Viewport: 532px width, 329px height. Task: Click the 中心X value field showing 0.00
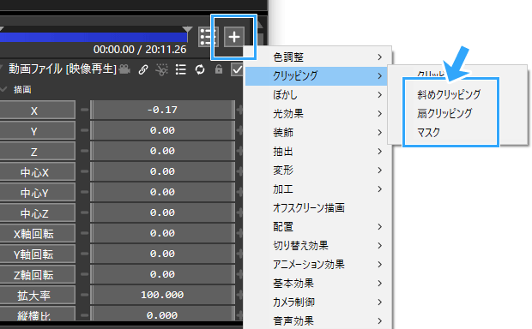point(162,171)
